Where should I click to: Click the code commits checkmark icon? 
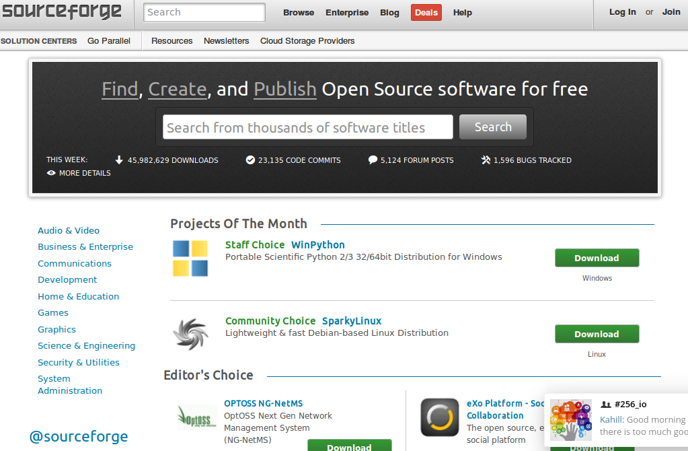250,160
